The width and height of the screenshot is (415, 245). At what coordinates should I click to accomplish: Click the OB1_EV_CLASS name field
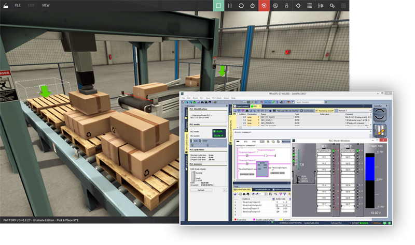tap(276, 117)
